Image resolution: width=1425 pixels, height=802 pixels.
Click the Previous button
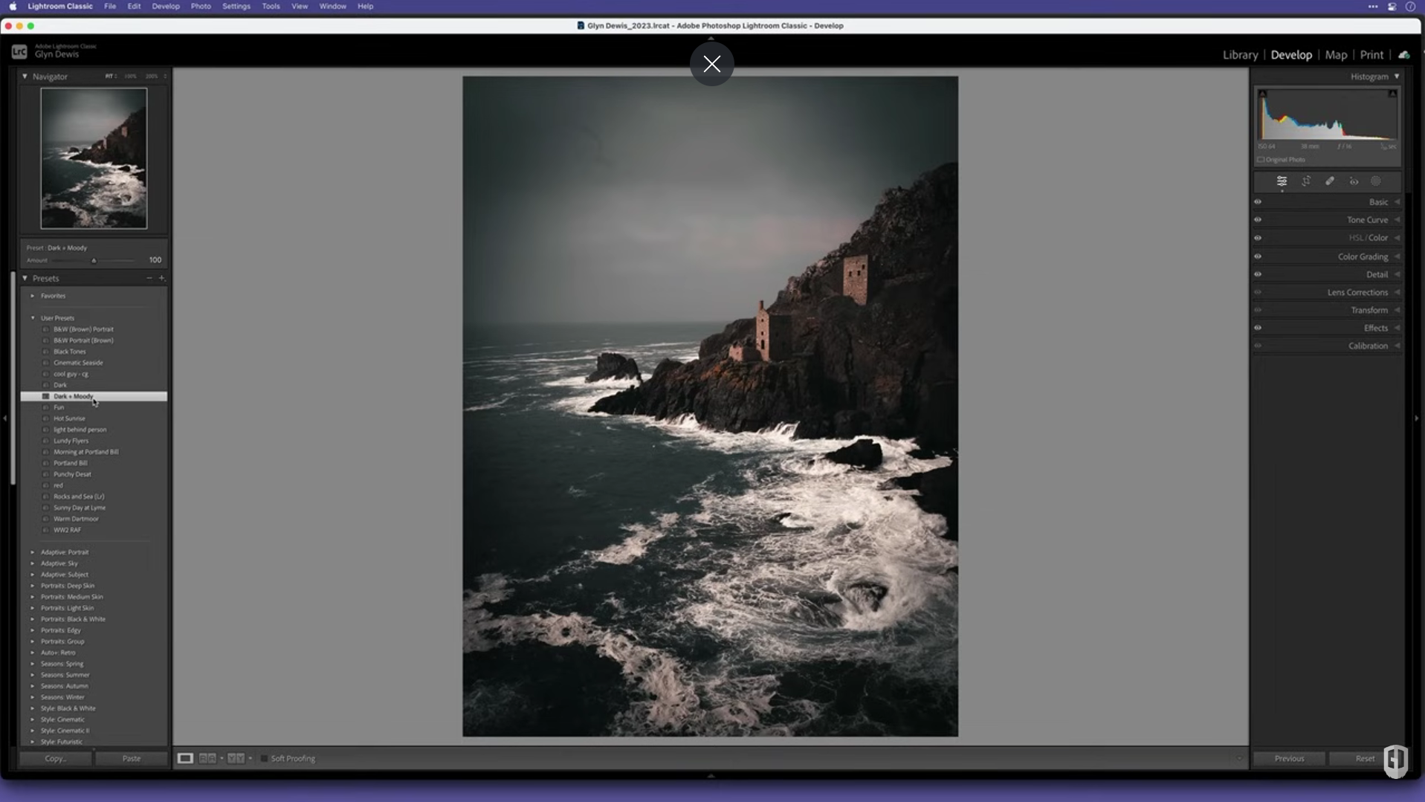pos(1289,758)
